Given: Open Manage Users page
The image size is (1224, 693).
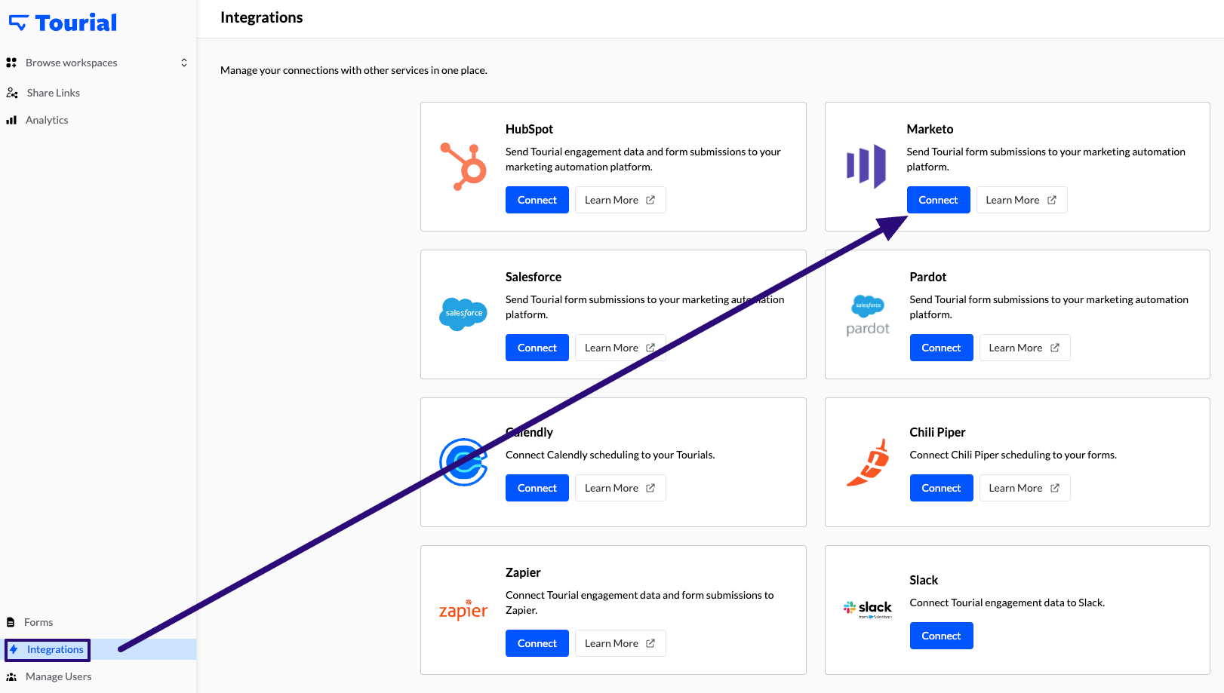Looking at the screenshot, I should coord(58,676).
